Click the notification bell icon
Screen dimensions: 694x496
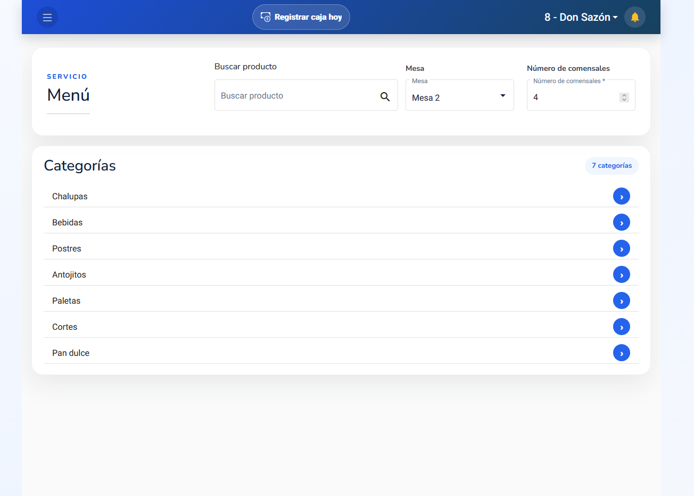(x=635, y=17)
